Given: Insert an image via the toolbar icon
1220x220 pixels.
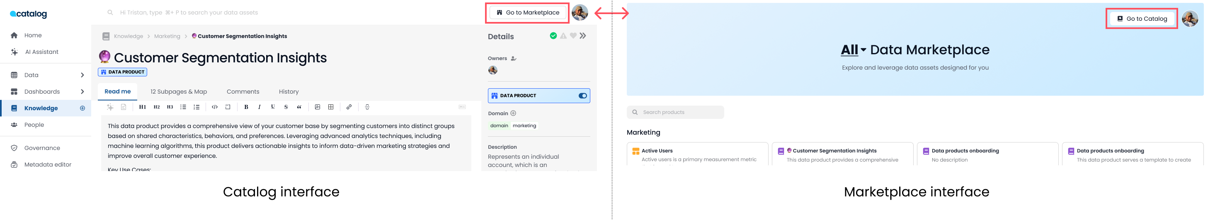Looking at the screenshot, I should (317, 107).
